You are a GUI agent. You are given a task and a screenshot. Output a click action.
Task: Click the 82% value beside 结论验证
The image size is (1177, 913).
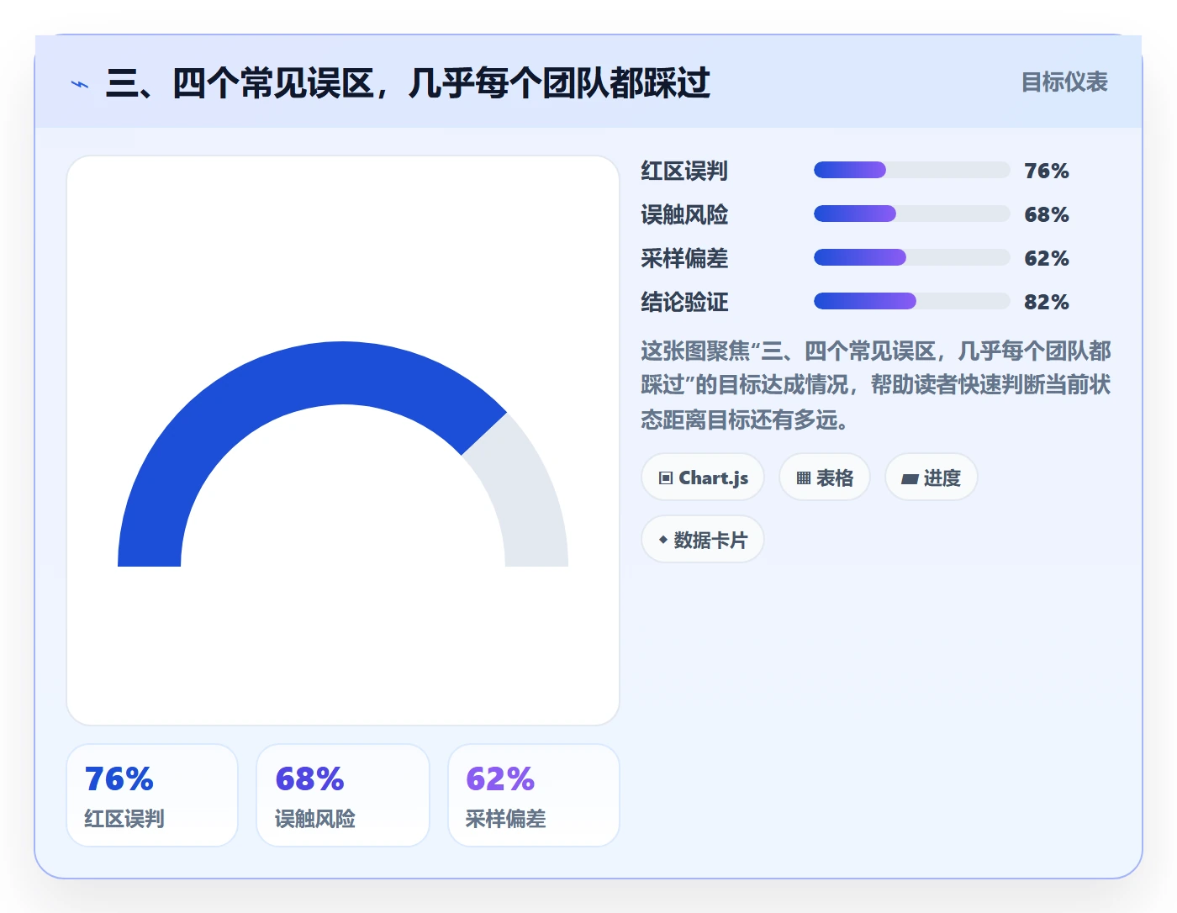coord(1047,302)
